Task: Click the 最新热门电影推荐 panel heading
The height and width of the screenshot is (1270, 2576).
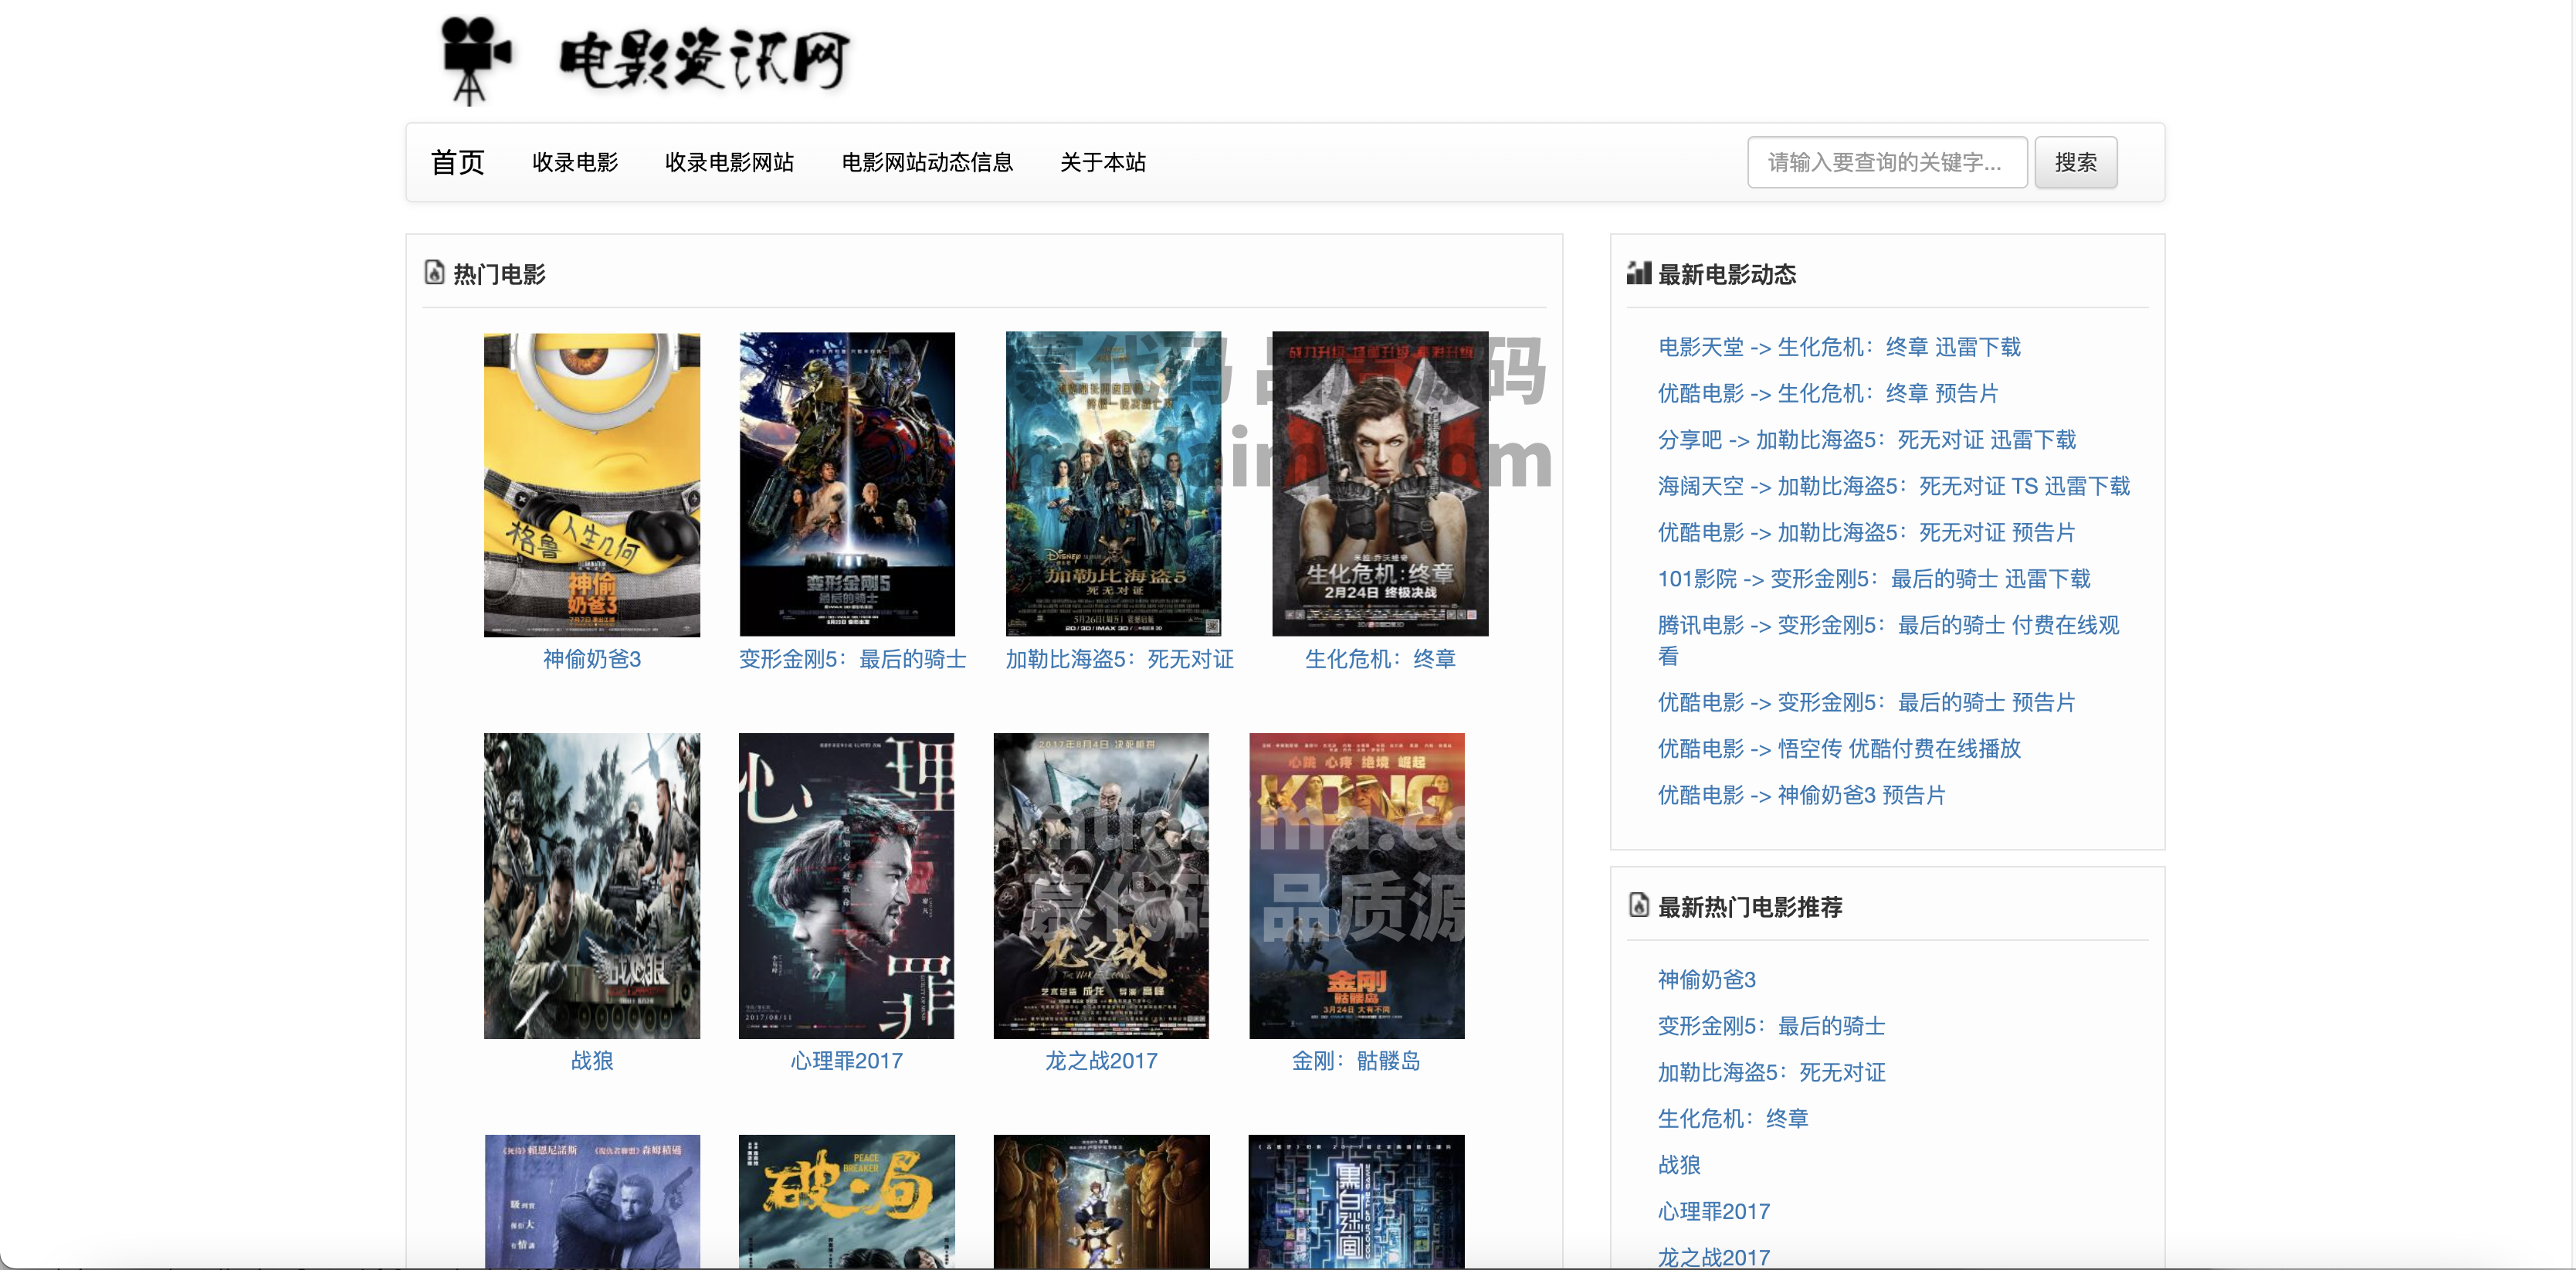Action: click(x=1750, y=907)
